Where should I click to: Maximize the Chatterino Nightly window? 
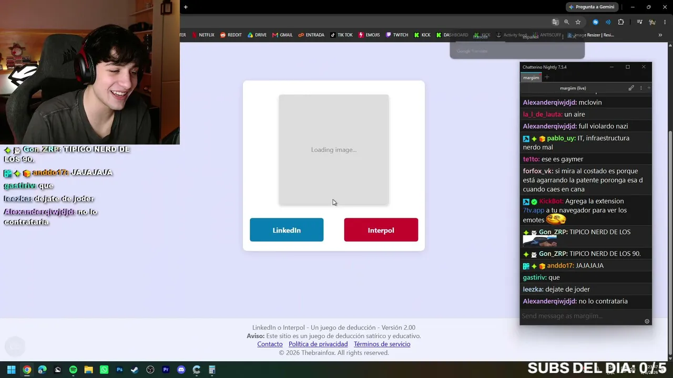click(627, 67)
